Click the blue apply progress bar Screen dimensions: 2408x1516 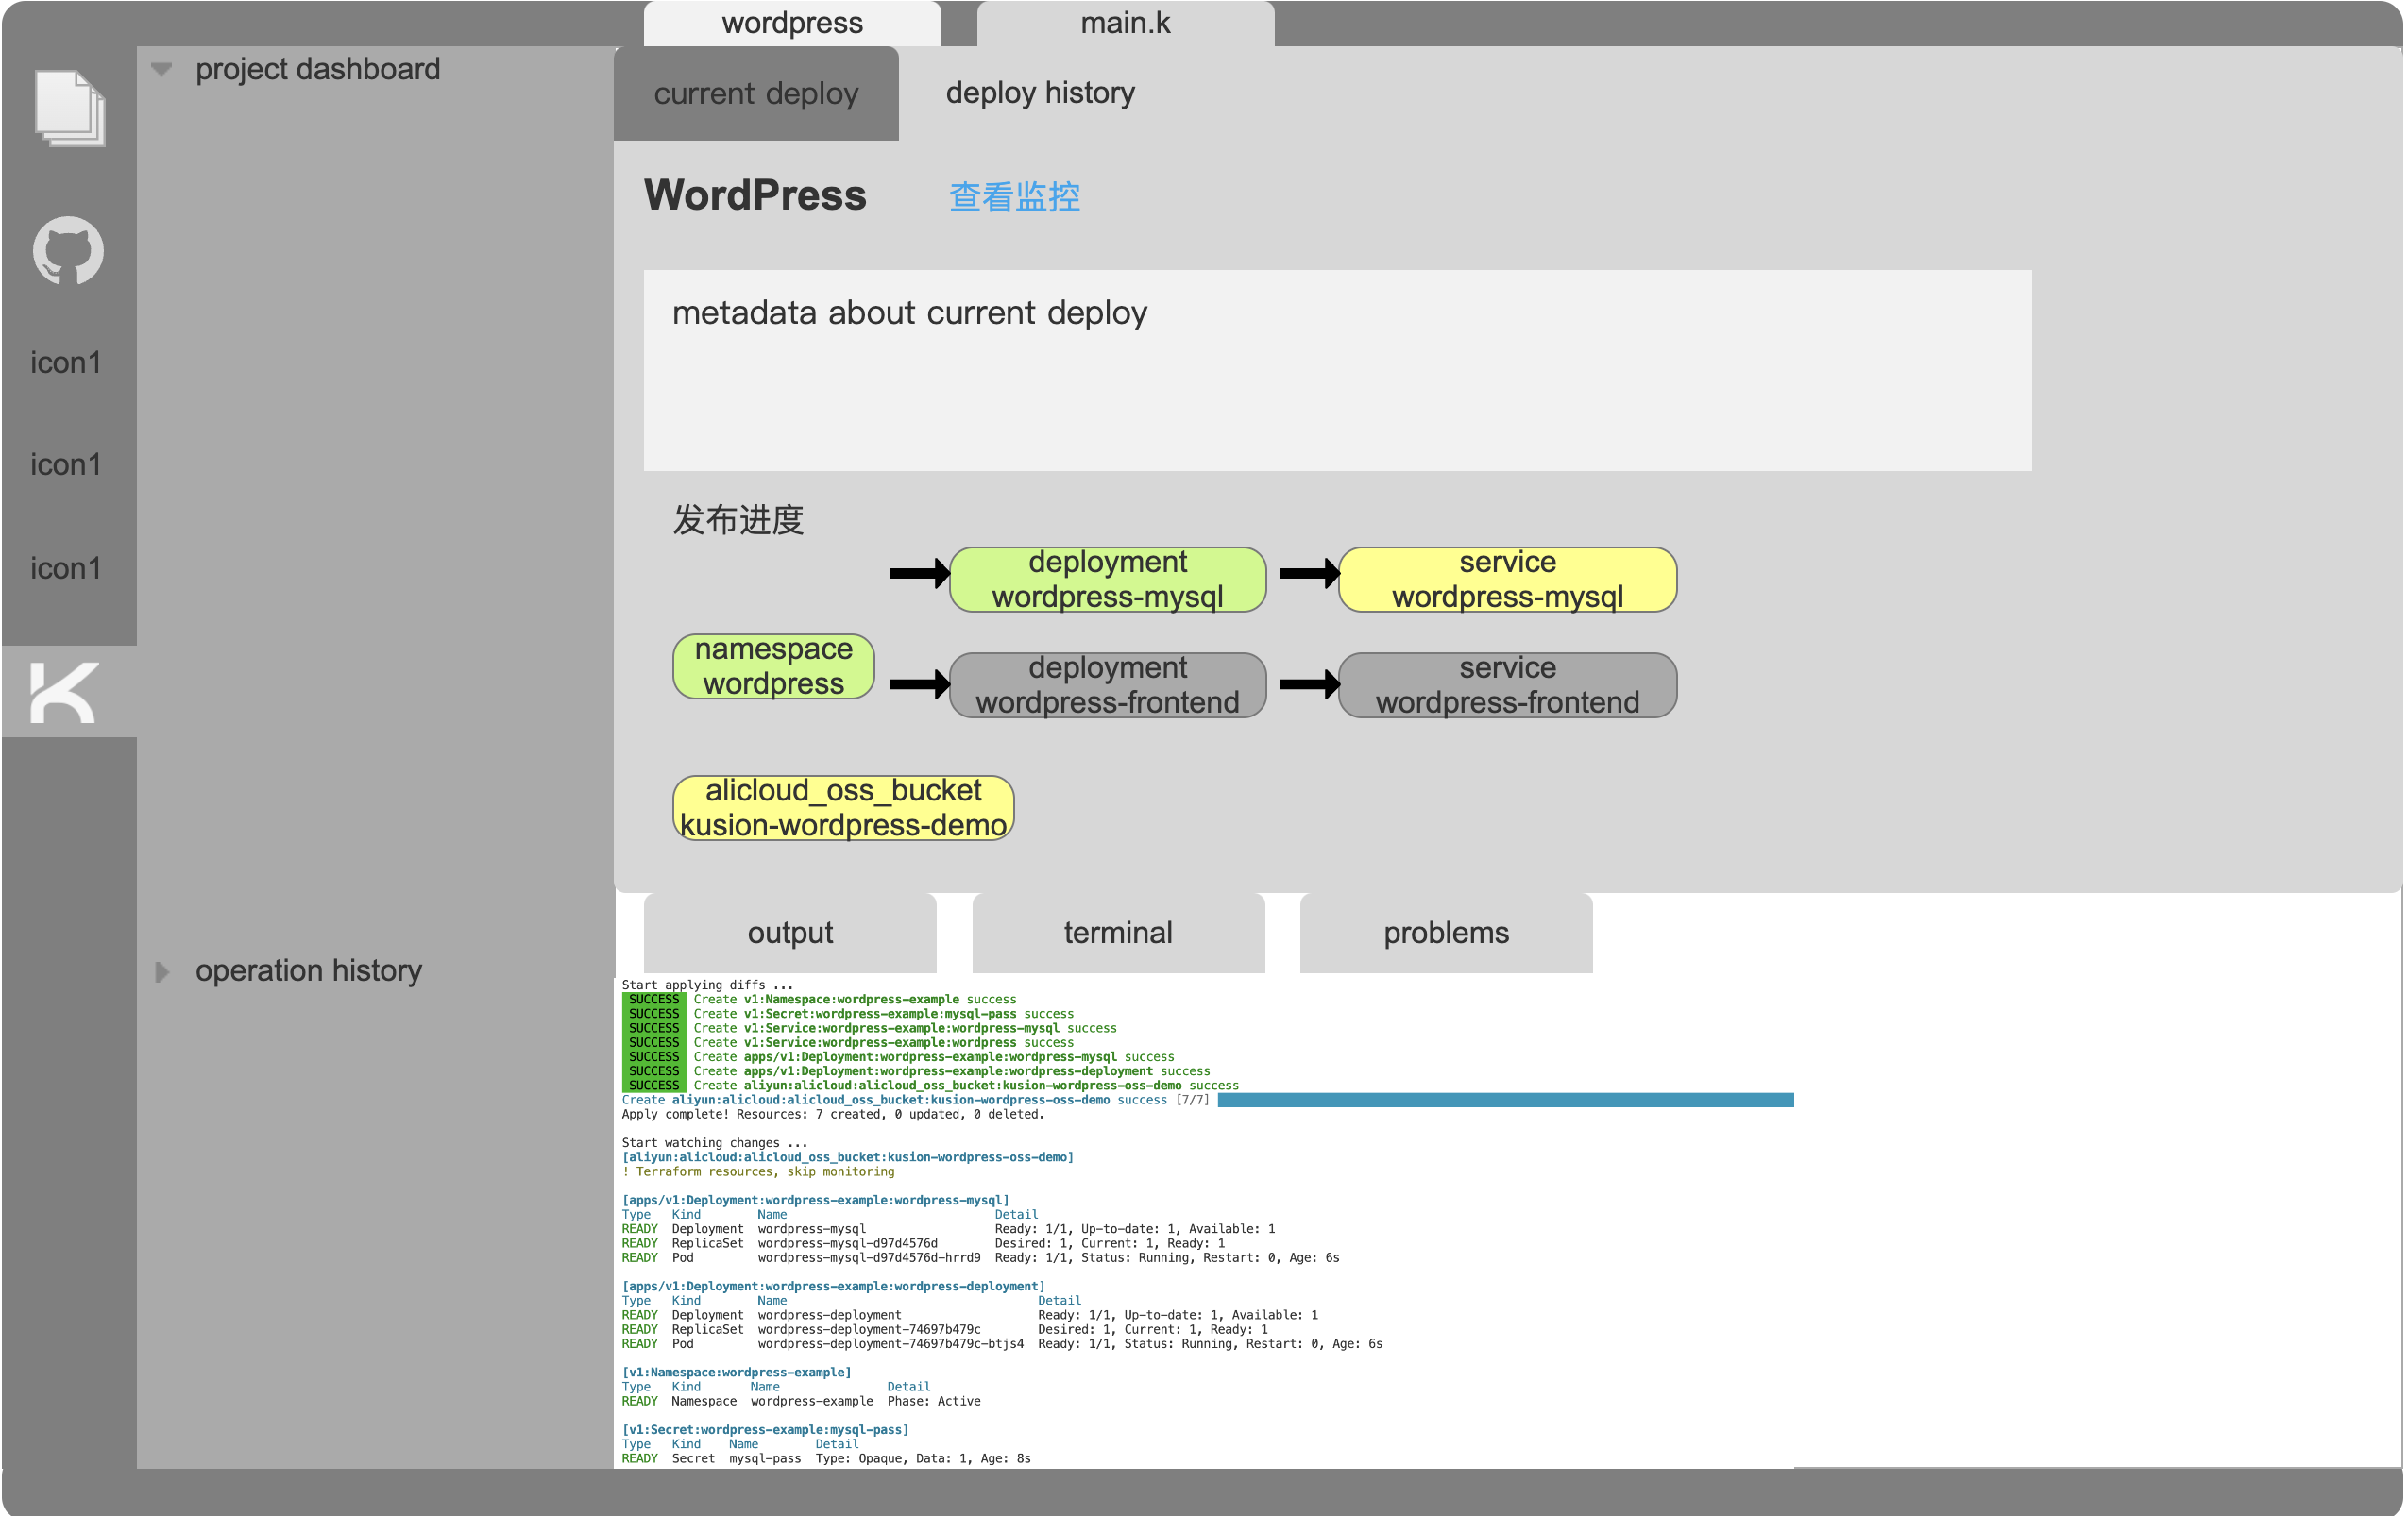[x=1505, y=1101]
